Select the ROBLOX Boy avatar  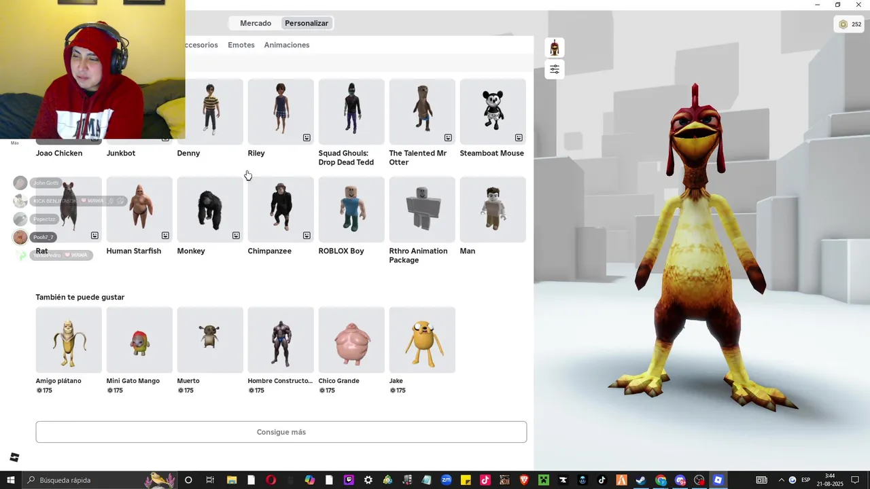click(351, 209)
